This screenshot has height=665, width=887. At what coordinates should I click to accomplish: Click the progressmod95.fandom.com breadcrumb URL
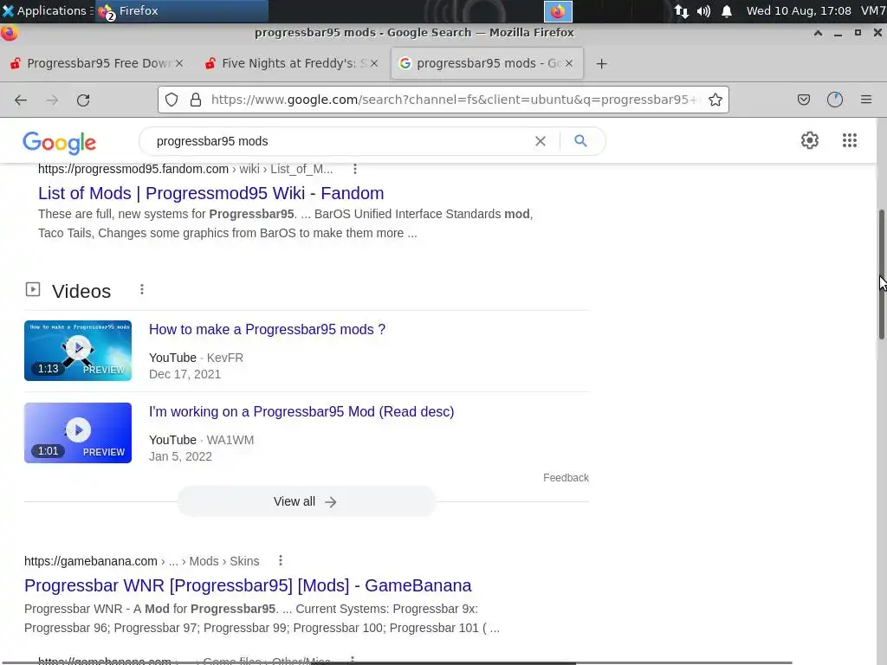[185, 169]
